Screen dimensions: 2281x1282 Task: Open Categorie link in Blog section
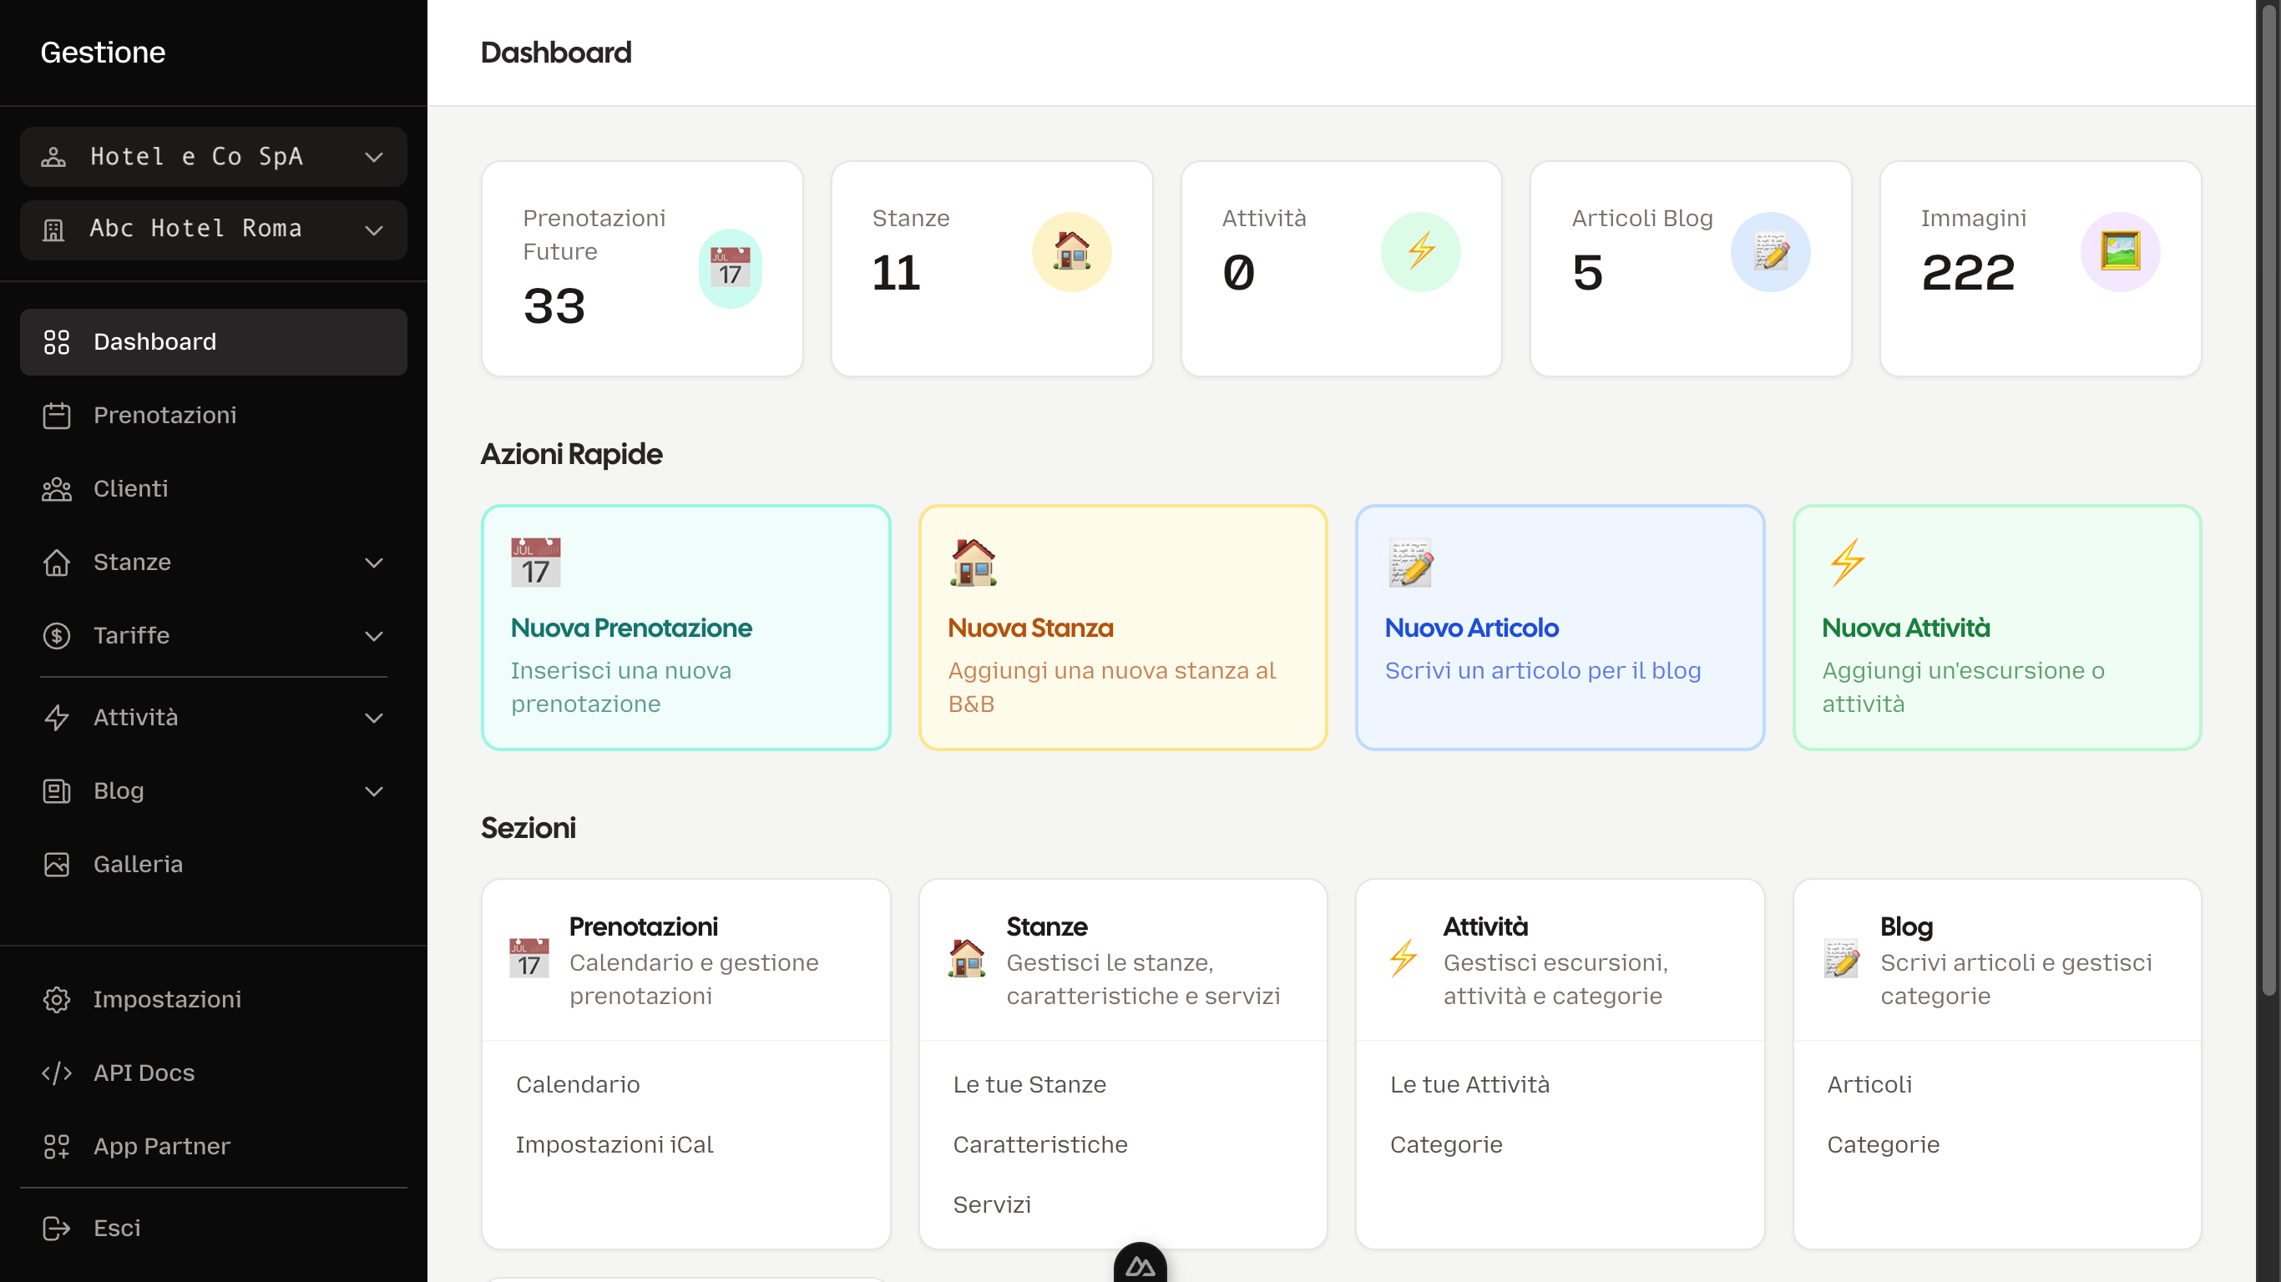click(x=1884, y=1145)
